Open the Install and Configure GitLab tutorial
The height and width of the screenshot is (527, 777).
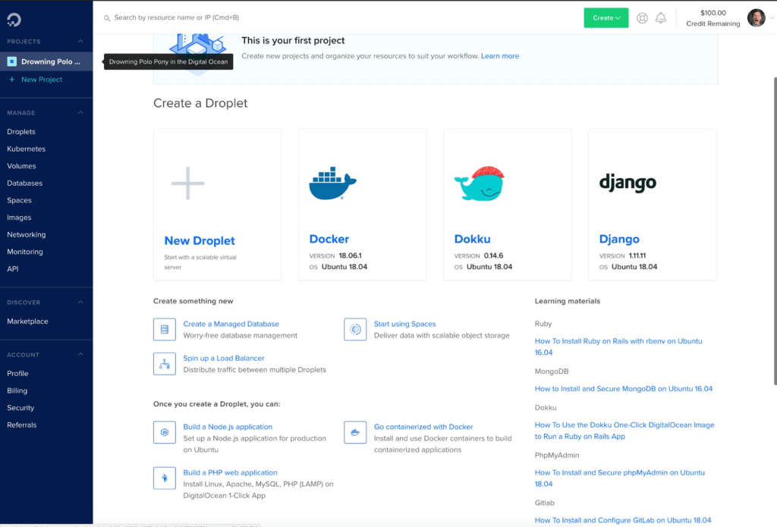coord(623,521)
